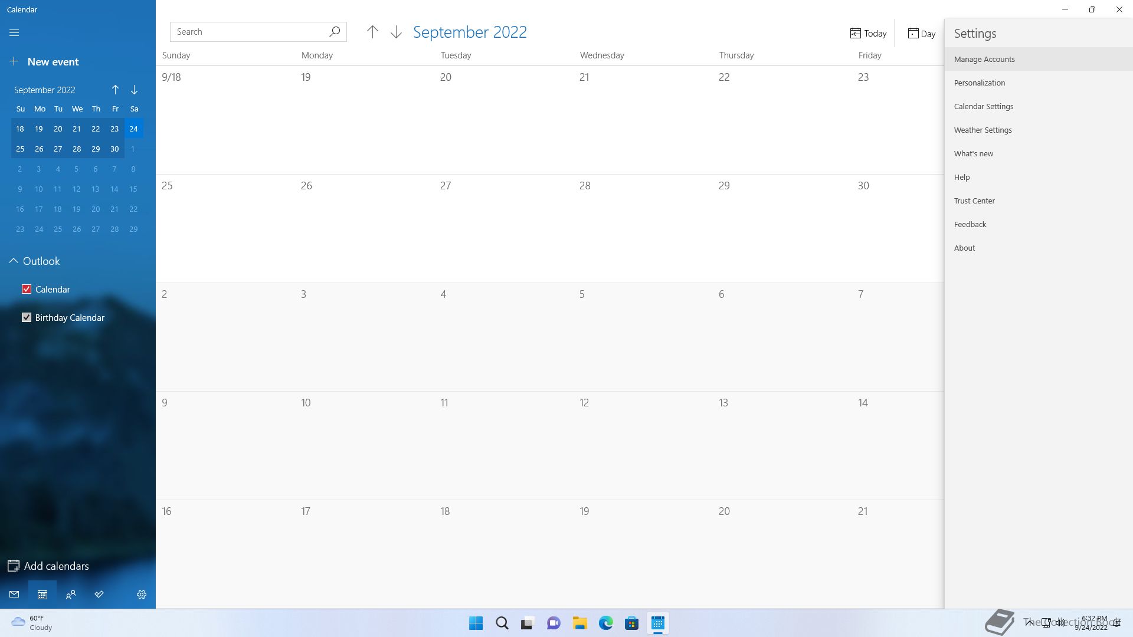Screen dimensions: 1133x637
Task: Click the Sunday column header
Action: pos(176,55)
